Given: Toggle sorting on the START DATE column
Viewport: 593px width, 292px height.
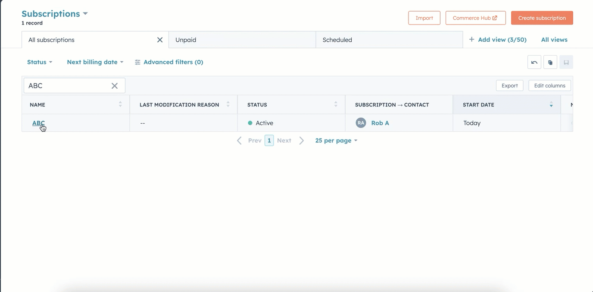Looking at the screenshot, I should pyautogui.click(x=551, y=104).
